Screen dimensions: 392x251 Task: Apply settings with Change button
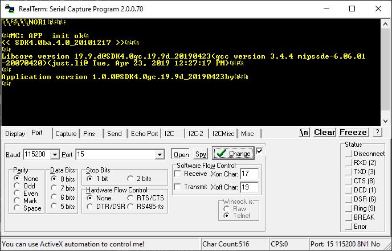pos(233,153)
